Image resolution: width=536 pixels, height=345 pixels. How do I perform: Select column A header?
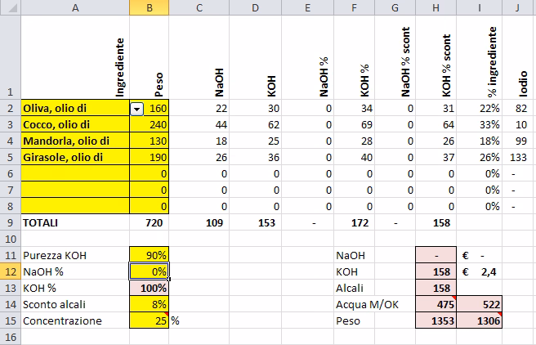click(74, 7)
